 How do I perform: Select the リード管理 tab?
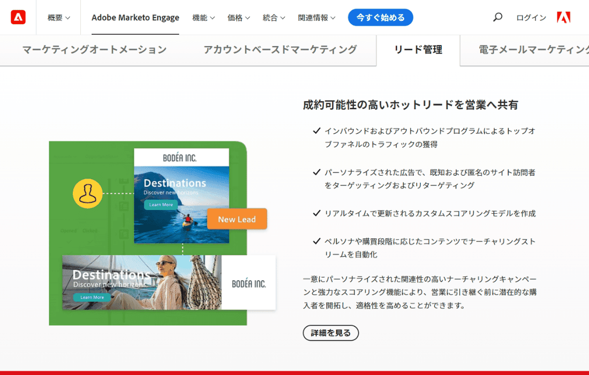point(418,50)
